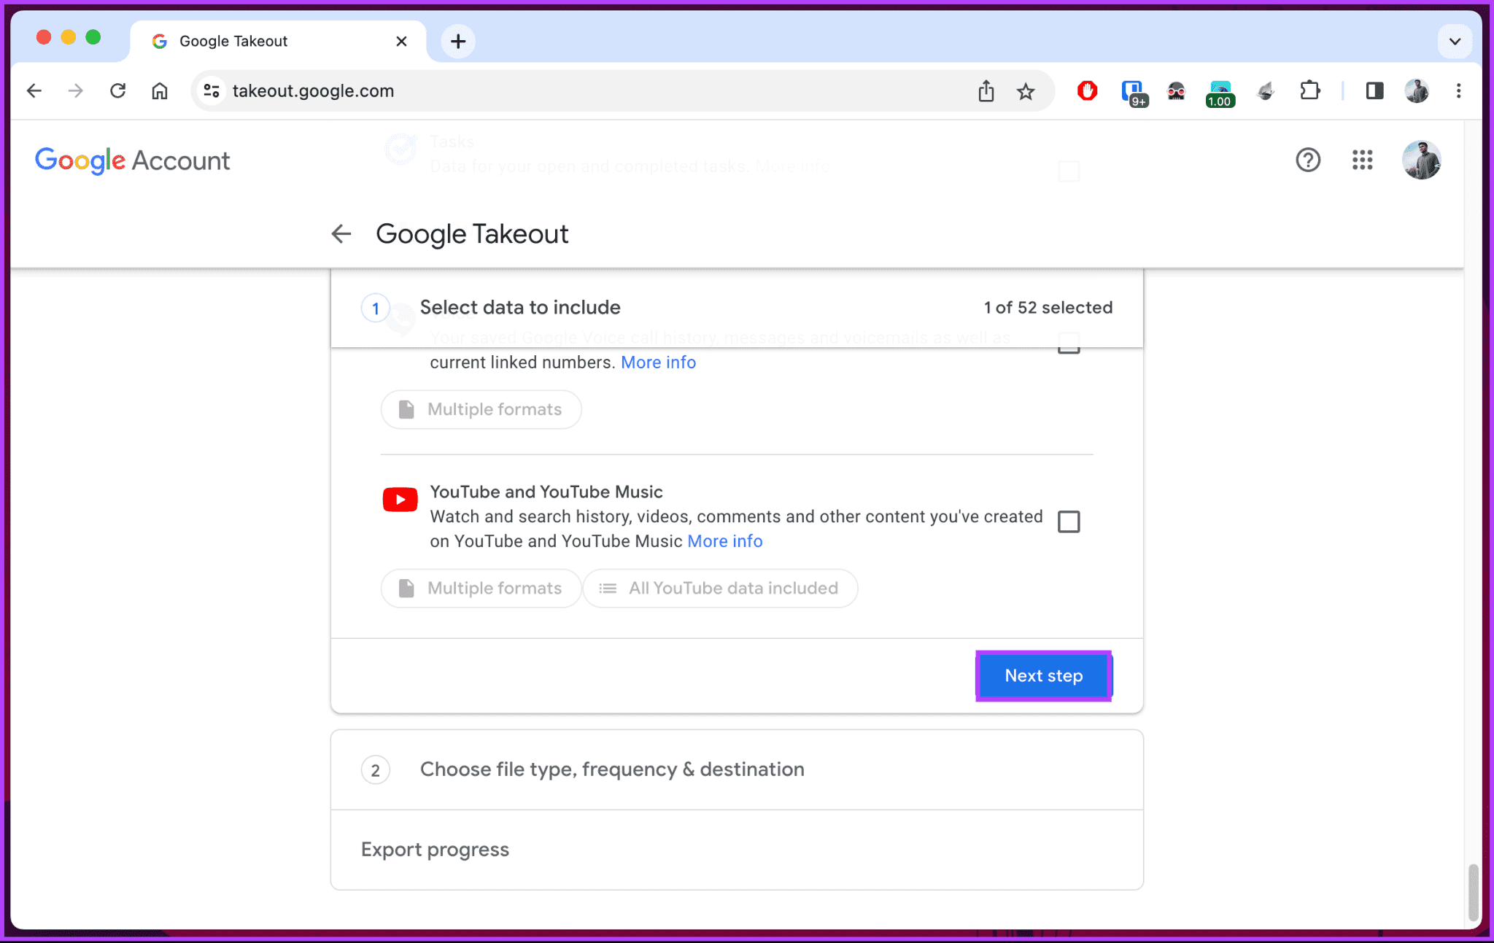The image size is (1494, 943).
Task: Click the Select data to include header
Action: coord(520,308)
